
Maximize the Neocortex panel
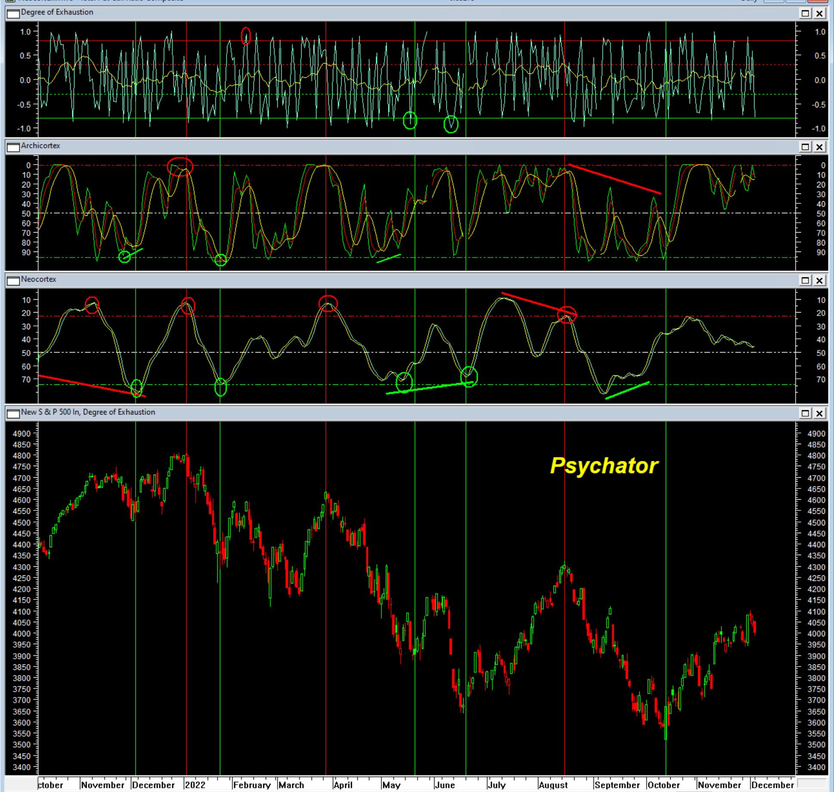[x=805, y=280]
